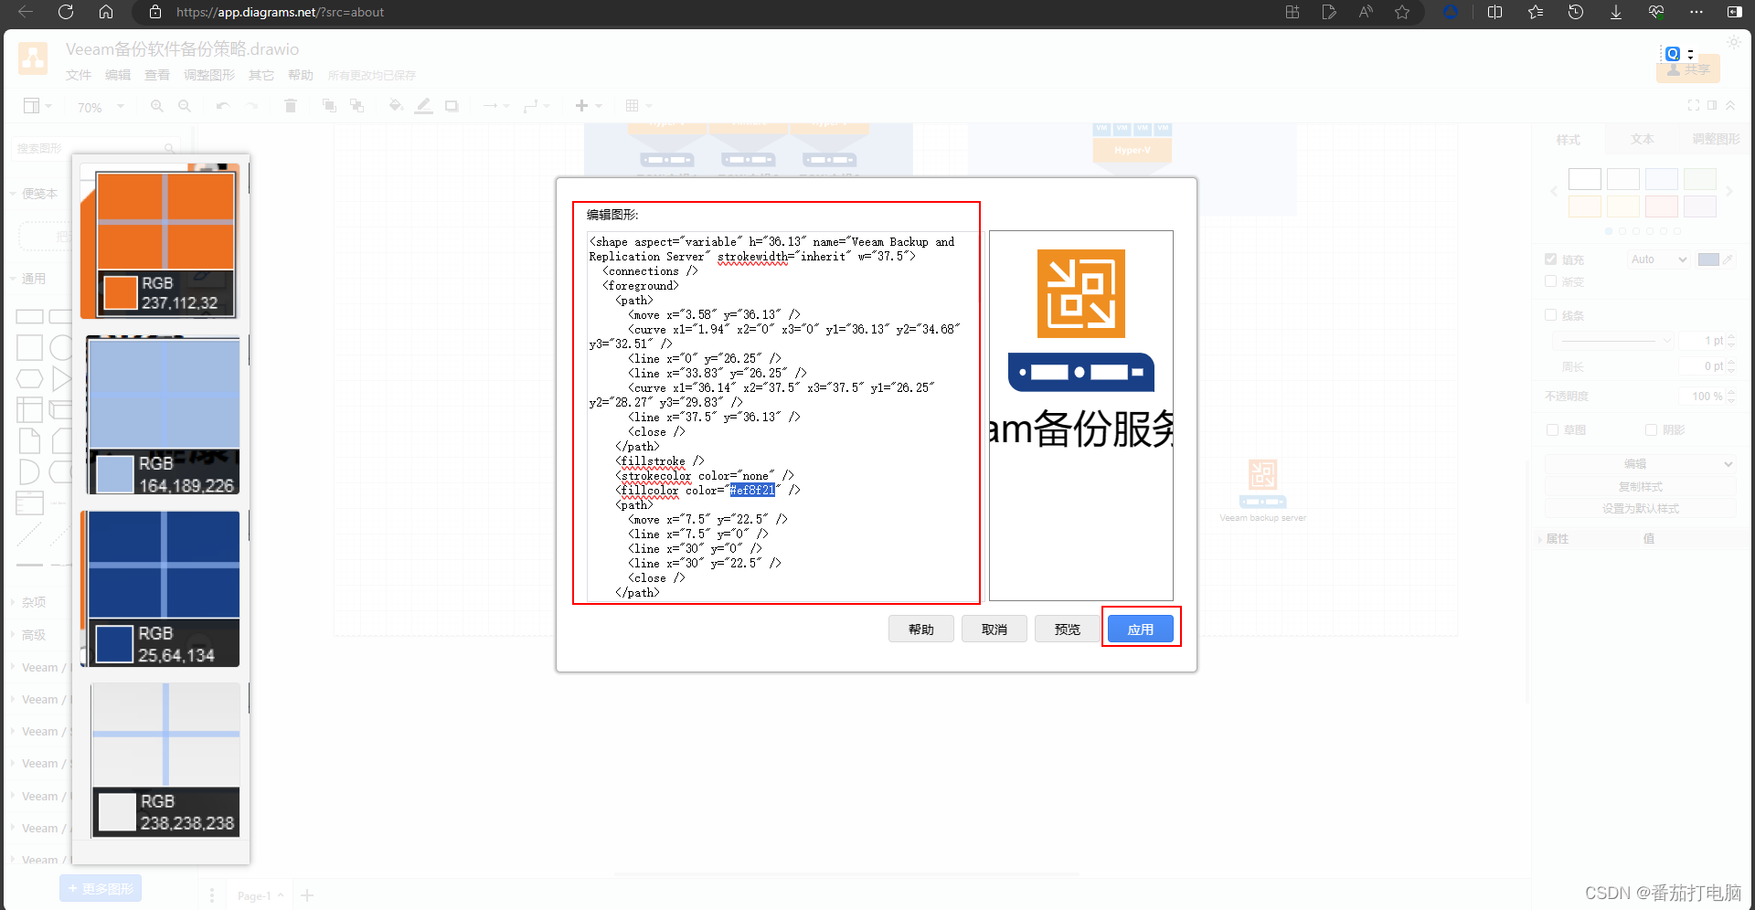Open the 调整图形 menu in menu bar
Viewport: 1755px width, 910px height.
(x=209, y=75)
